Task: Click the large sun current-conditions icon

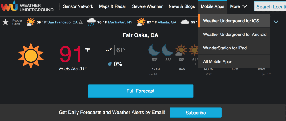Action: click(x=31, y=56)
